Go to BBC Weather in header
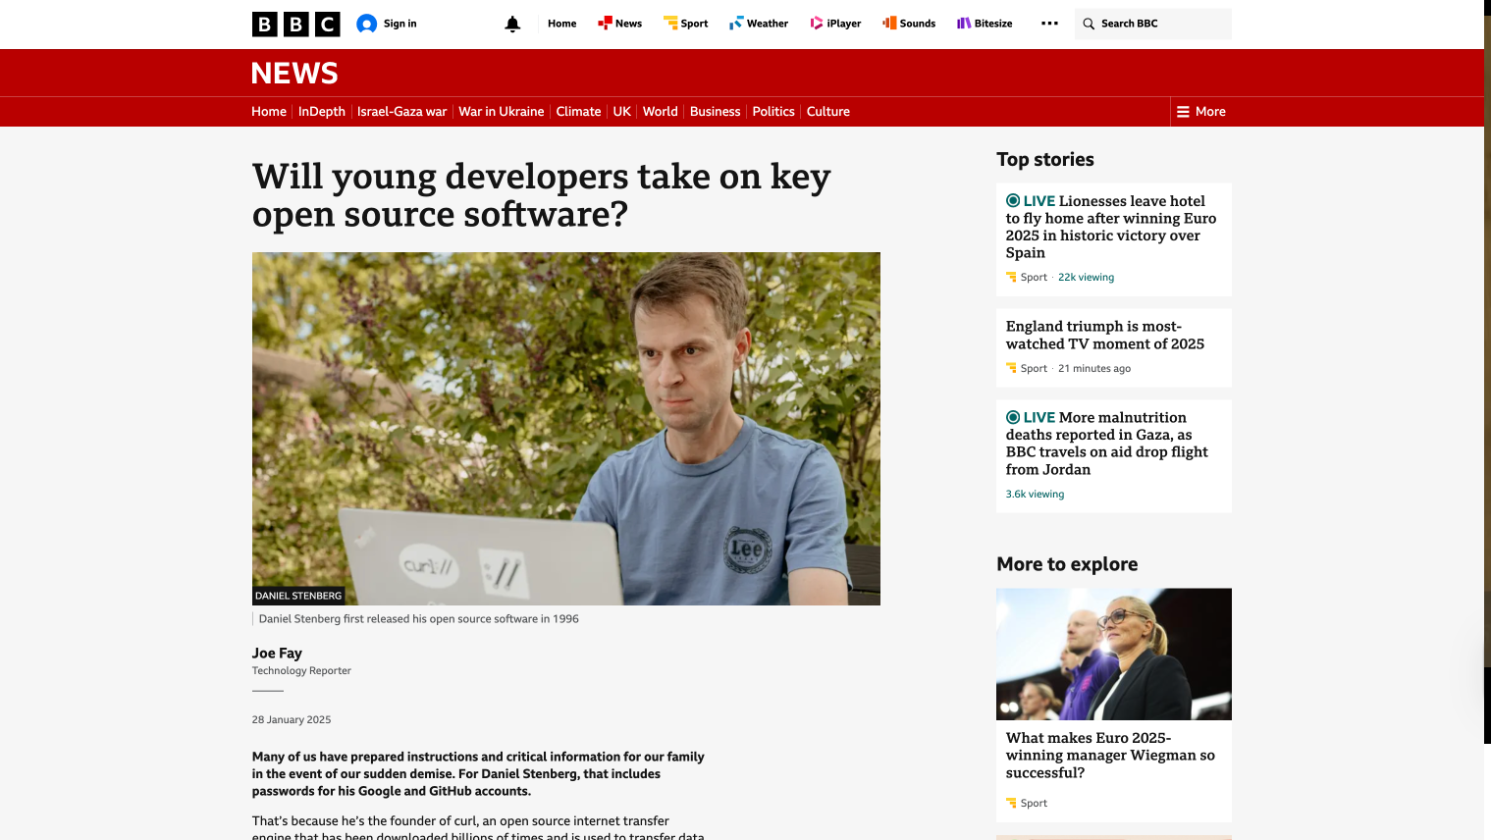This screenshot has width=1491, height=840. [759, 24]
